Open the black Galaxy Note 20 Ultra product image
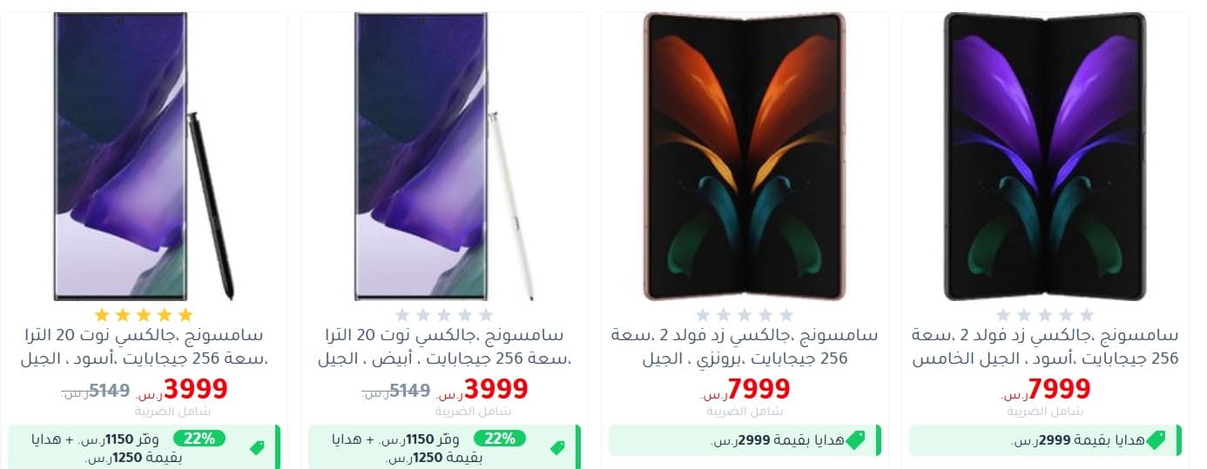1207x469 pixels. point(144,157)
